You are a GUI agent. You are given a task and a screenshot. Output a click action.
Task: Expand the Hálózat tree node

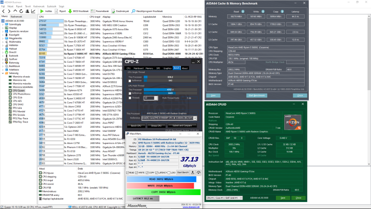pos(3,49)
